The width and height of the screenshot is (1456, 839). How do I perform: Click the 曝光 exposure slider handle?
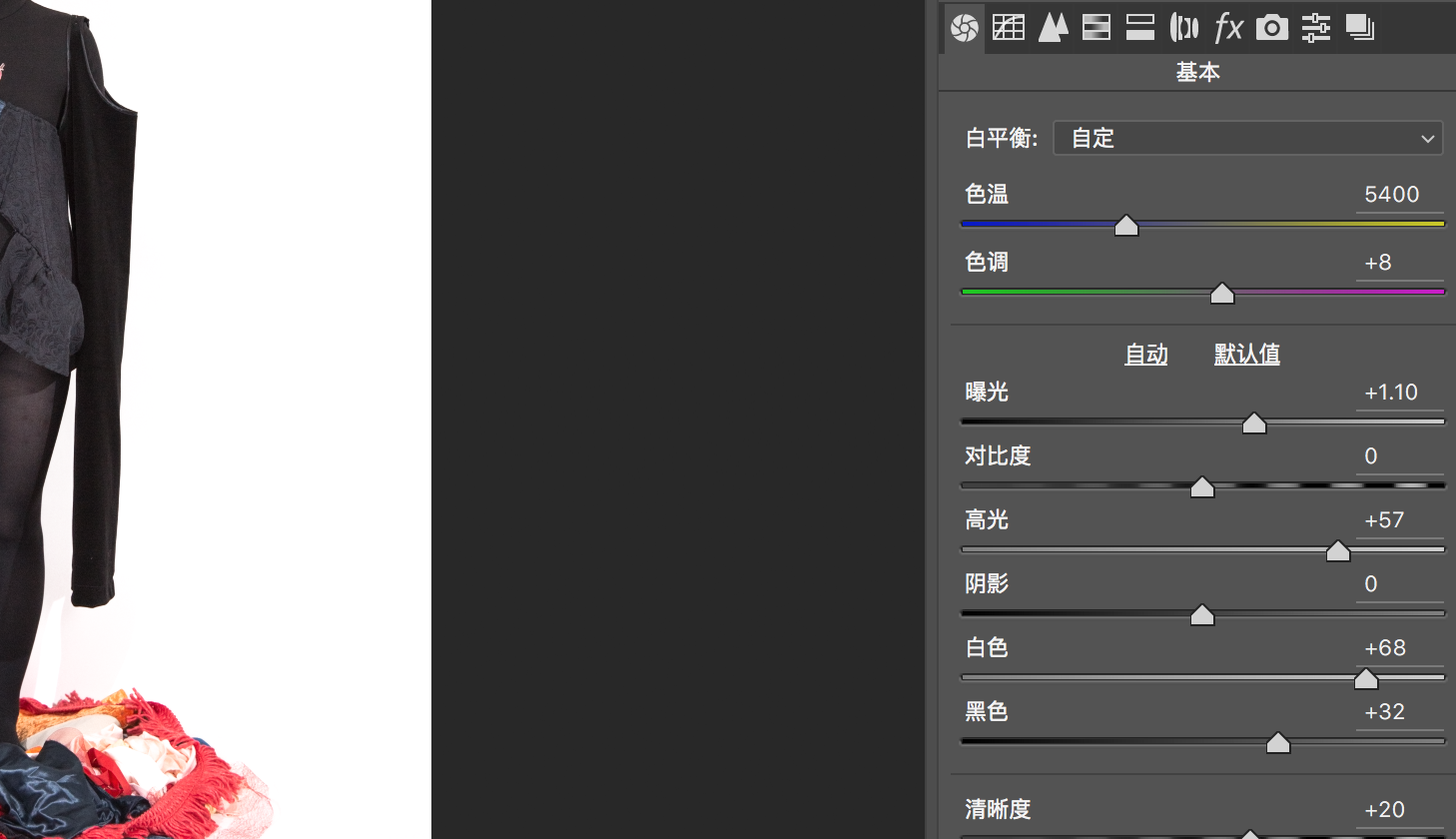[x=1254, y=423]
